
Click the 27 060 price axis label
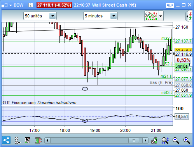(182, 90)
